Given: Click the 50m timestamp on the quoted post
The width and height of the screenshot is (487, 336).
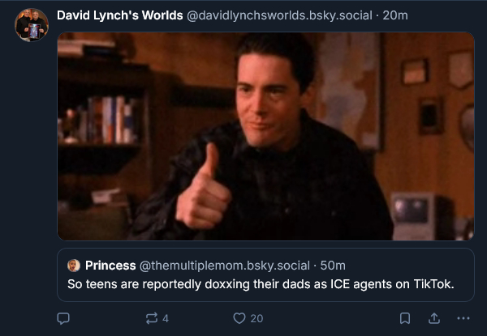Looking at the screenshot, I should tap(333, 266).
